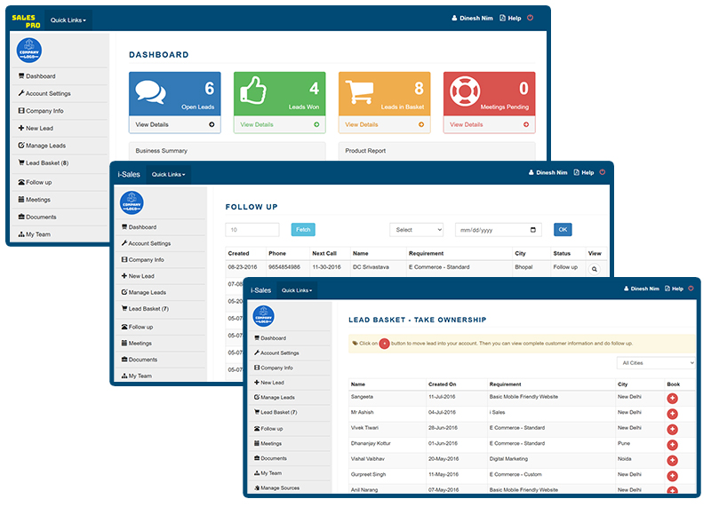The height and width of the screenshot is (507, 711).
Task: Open Follow up in Lead Basket window sidebar
Action: 268,429
